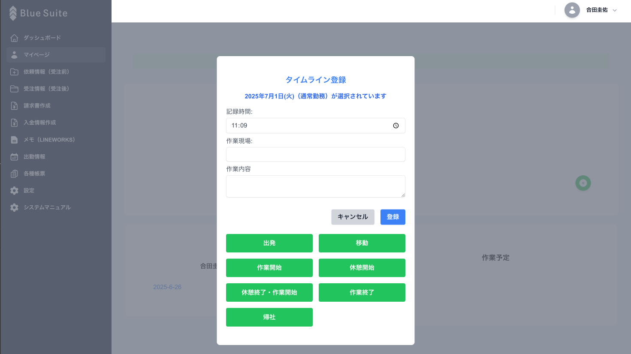Click the 入金情報作成 document icon
The image size is (631, 354).
14,123
